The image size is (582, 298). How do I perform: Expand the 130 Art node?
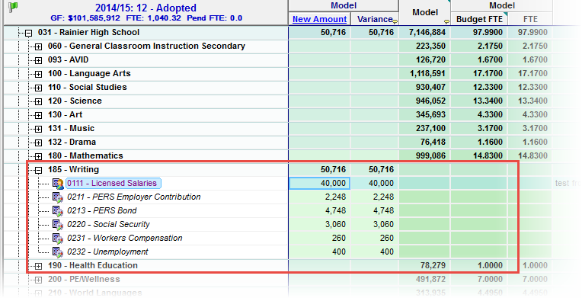pos(38,116)
